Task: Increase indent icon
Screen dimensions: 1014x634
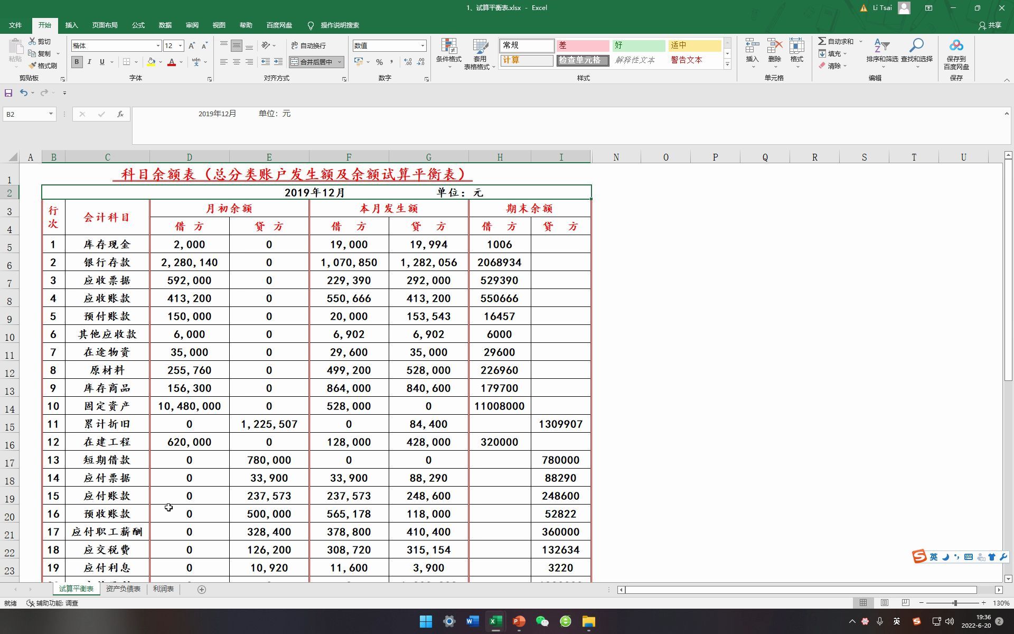Action: coord(278,62)
